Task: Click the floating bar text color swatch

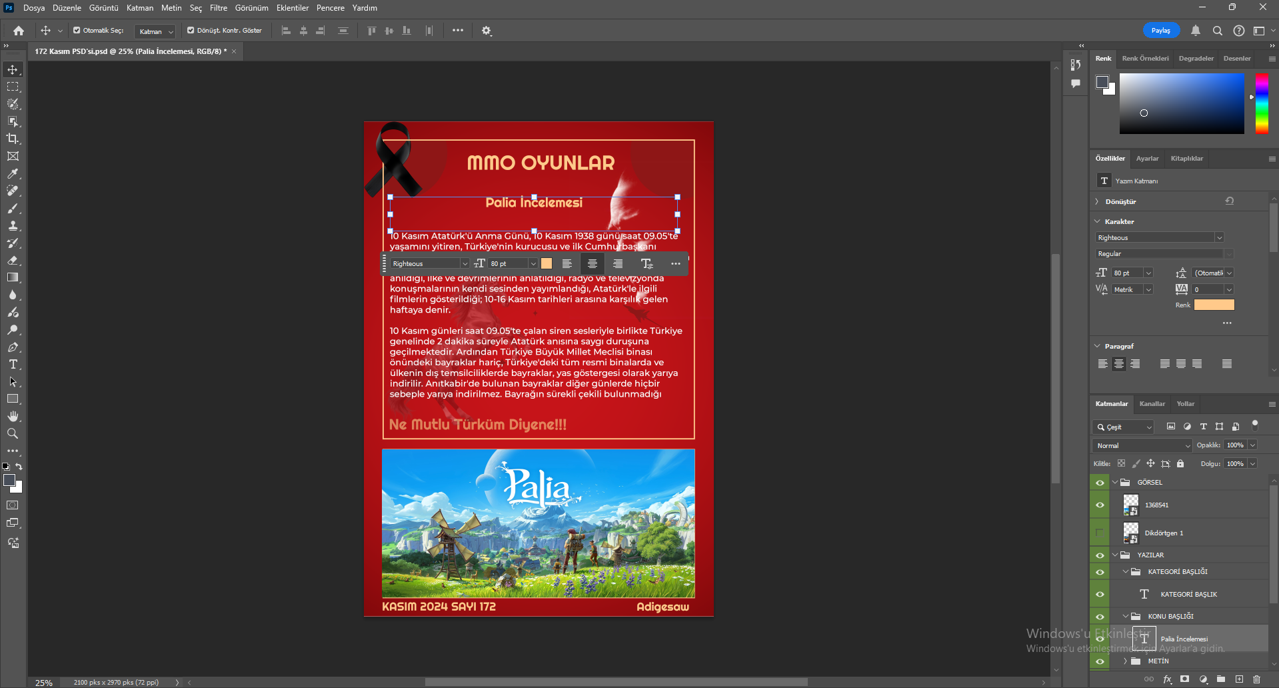Action: tap(547, 263)
